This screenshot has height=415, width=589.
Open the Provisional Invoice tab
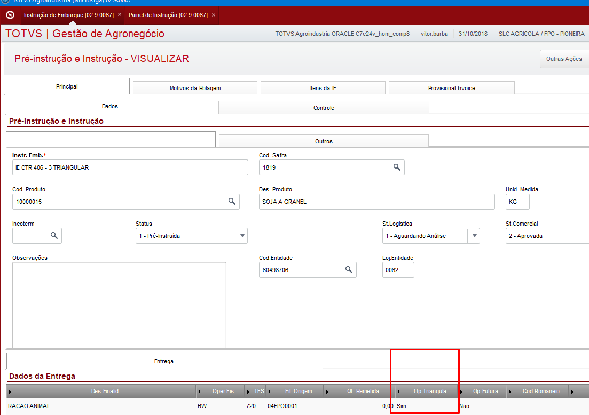[452, 88]
